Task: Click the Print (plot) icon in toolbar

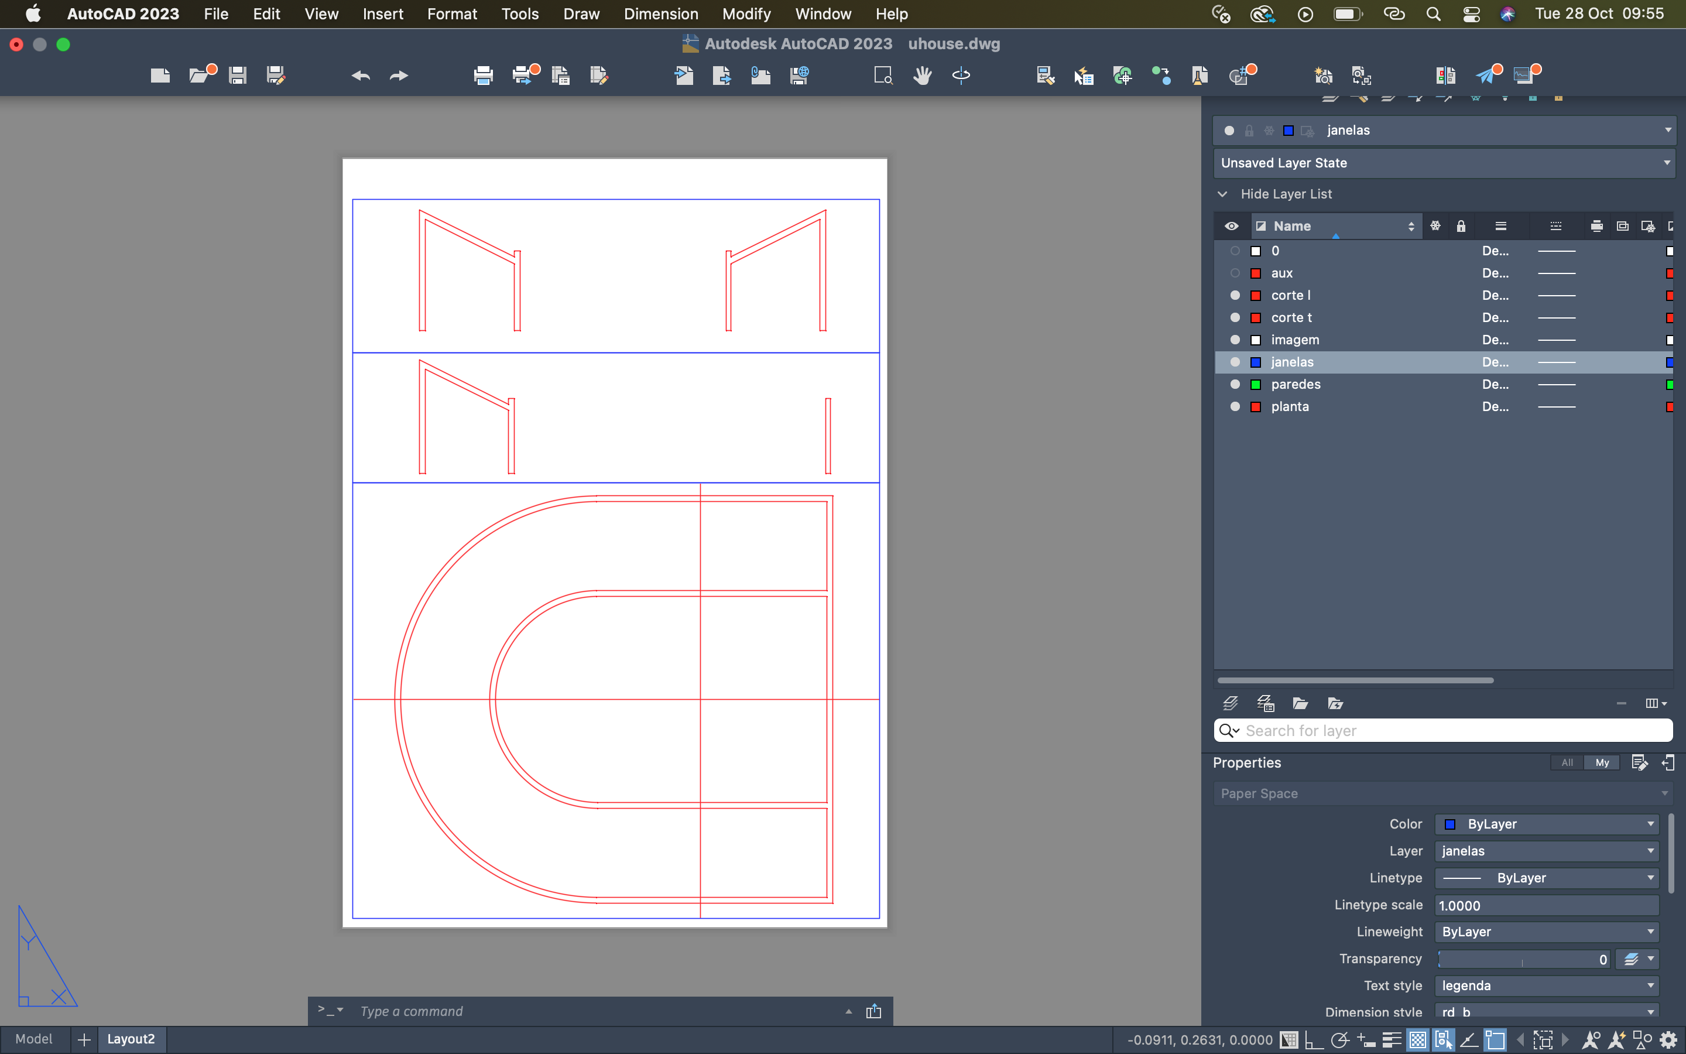Action: pyautogui.click(x=483, y=76)
